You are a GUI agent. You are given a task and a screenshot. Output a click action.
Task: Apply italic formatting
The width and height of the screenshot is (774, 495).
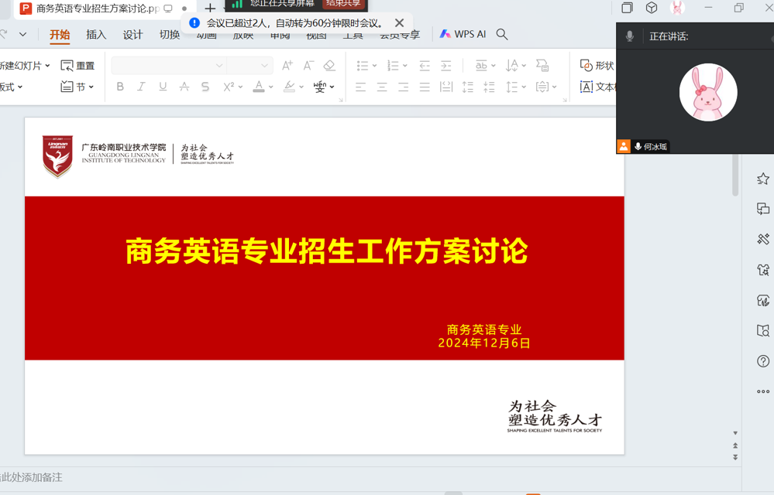point(141,87)
